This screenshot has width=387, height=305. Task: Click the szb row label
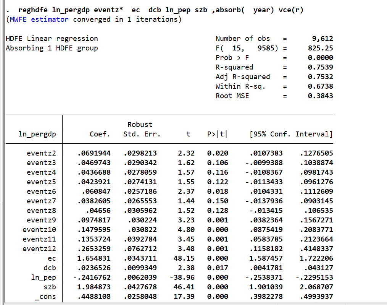(50, 287)
